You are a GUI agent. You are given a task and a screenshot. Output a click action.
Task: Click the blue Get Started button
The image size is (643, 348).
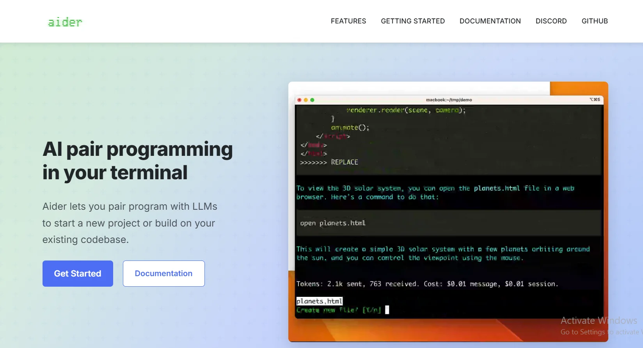(x=78, y=273)
